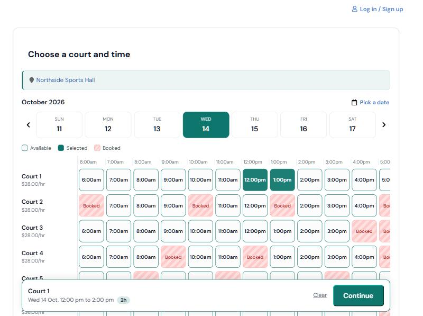This screenshot has height=316, width=423.
Task: Choose Court 4 4:00pm slot
Action: [x=364, y=257]
